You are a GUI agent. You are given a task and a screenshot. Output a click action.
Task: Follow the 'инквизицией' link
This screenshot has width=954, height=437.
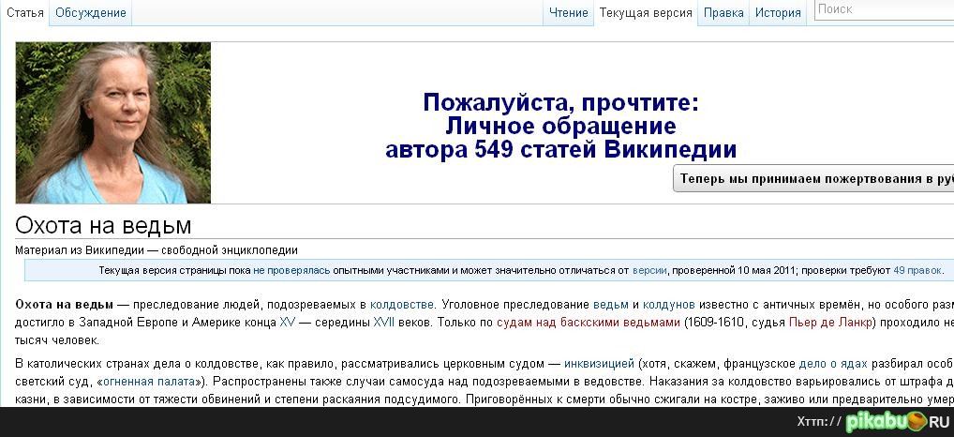click(599, 365)
